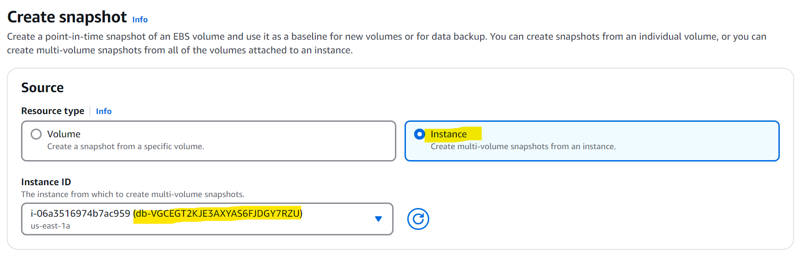Viewport: 799px width, 255px height.
Task: Click the highlighted 'Instance' option label
Action: (448, 134)
